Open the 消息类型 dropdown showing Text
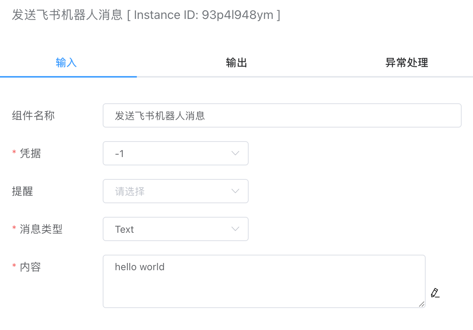The height and width of the screenshot is (330, 473). click(x=175, y=229)
